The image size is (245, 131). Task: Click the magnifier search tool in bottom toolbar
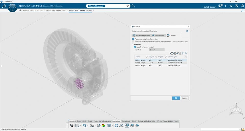point(71,126)
